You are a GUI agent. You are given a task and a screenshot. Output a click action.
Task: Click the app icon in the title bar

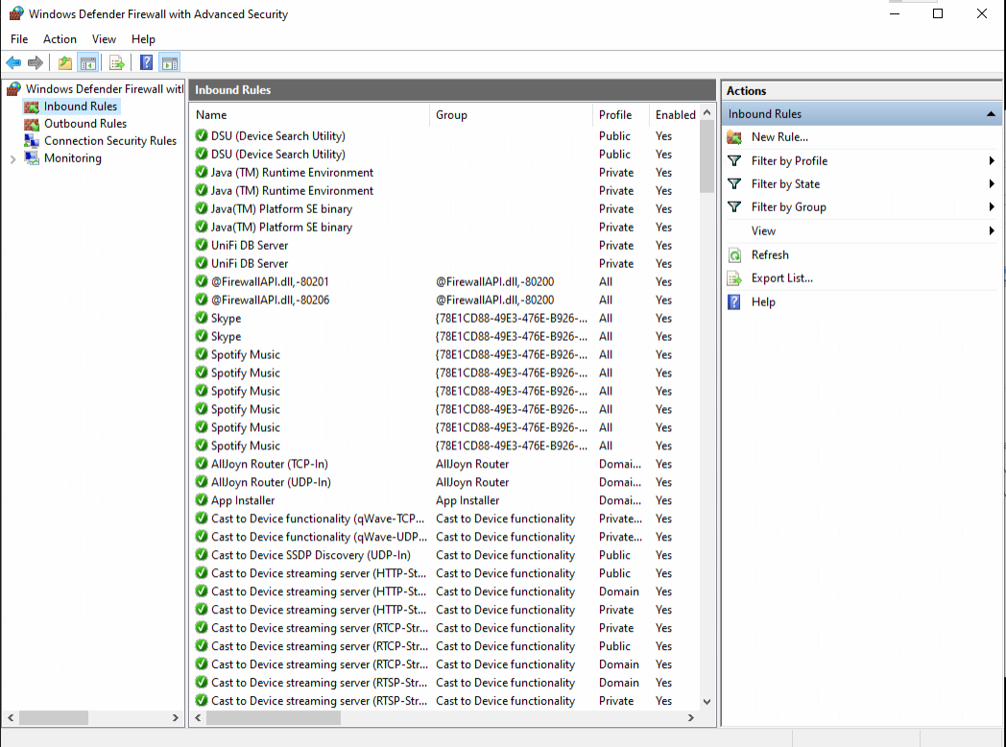pos(15,13)
